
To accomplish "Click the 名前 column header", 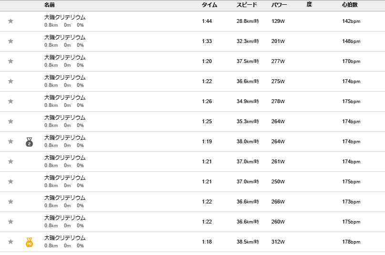I will (49, 5).
